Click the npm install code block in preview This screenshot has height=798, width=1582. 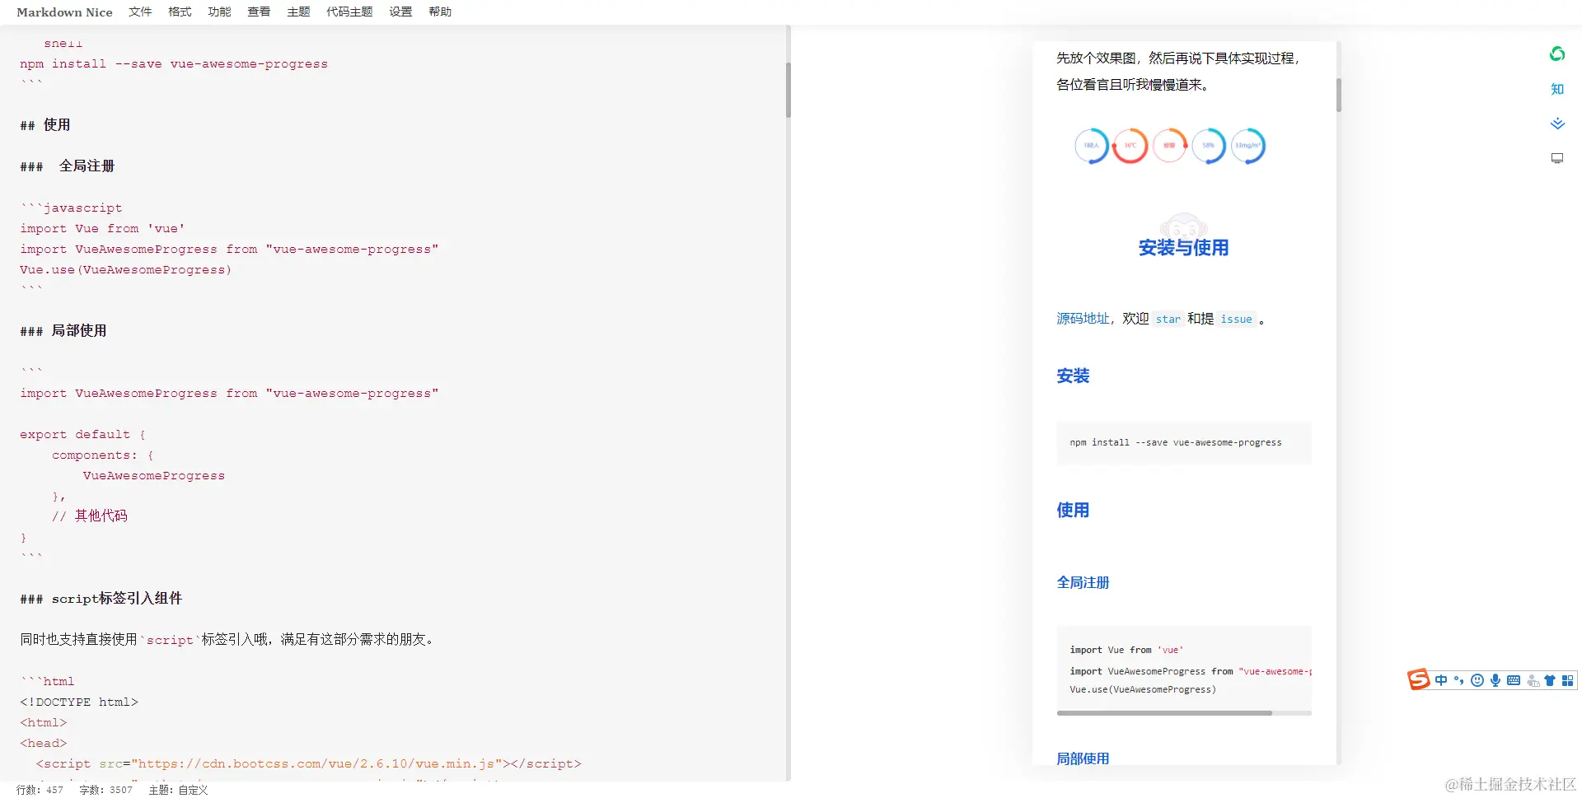tap(1184, 443)
